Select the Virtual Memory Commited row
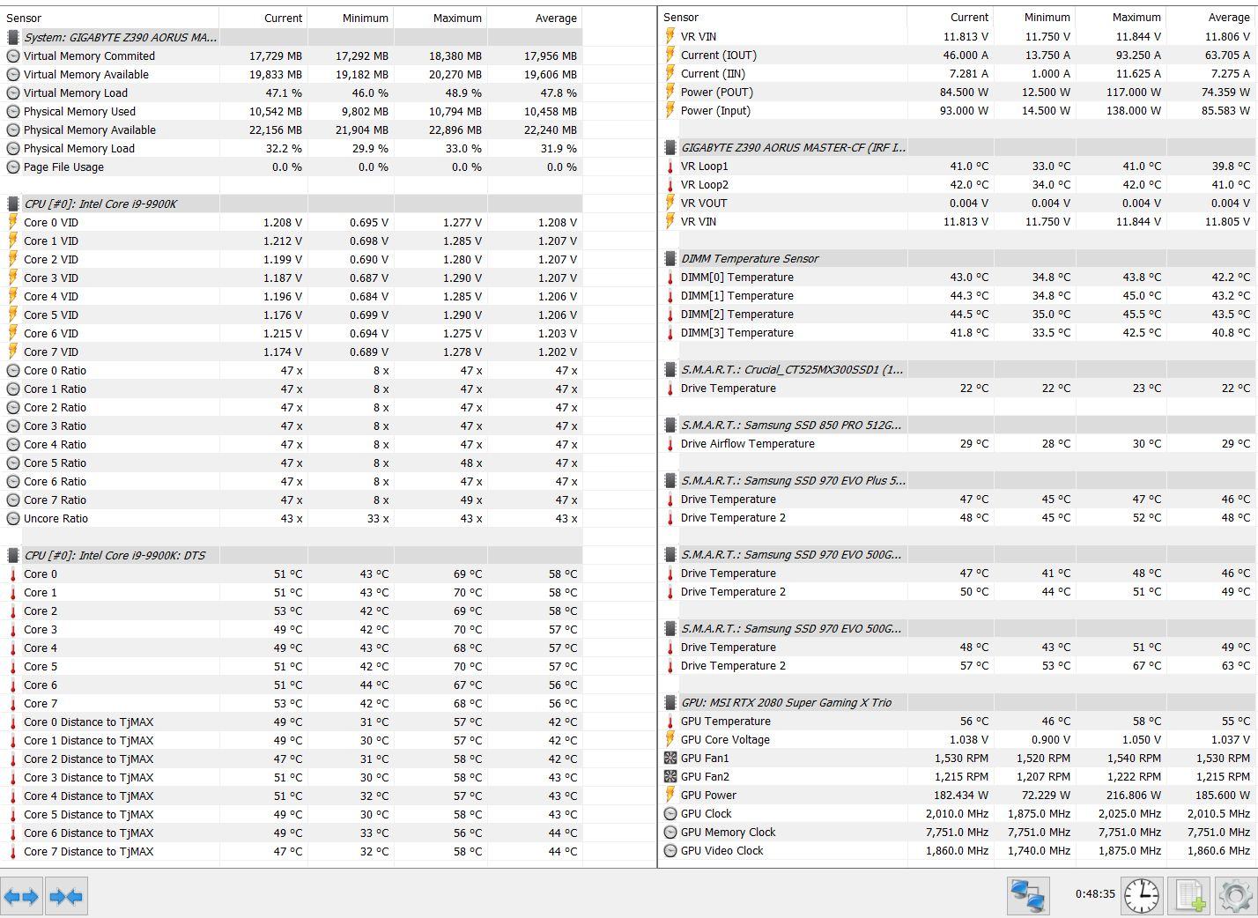Screen dimensions: 1258x918 tap(291, 56)
